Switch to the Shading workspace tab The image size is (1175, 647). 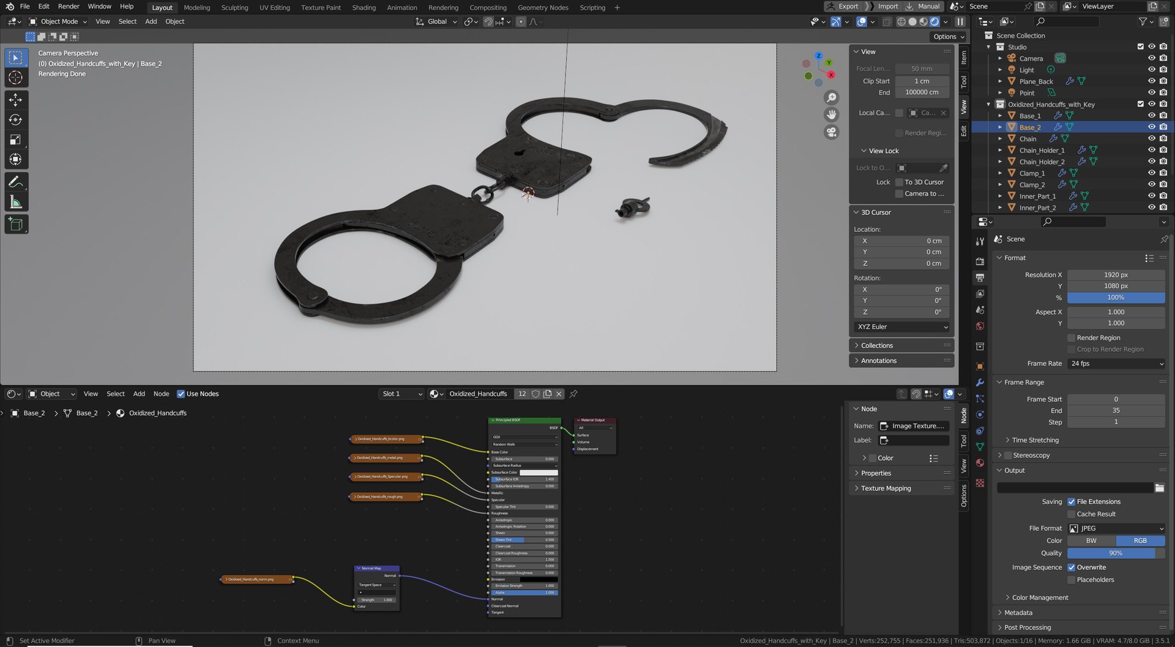pyautogui.click(x=364, y=7)
